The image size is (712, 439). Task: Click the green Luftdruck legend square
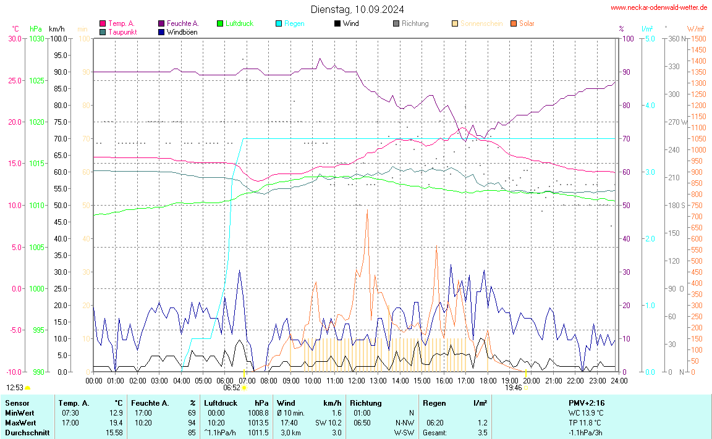click(220, 23)
